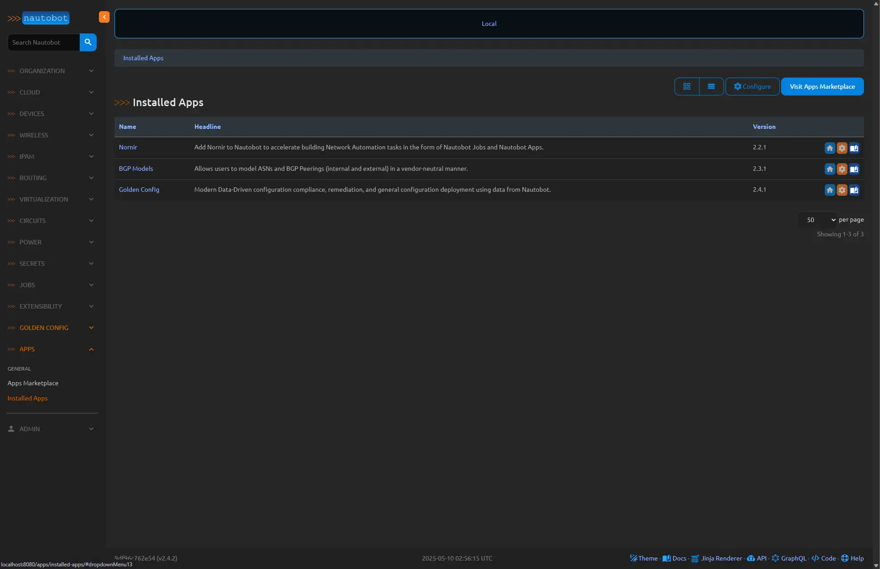Switch to list view
The height and width of the screenshot is (569, 880).
[711, 87]
